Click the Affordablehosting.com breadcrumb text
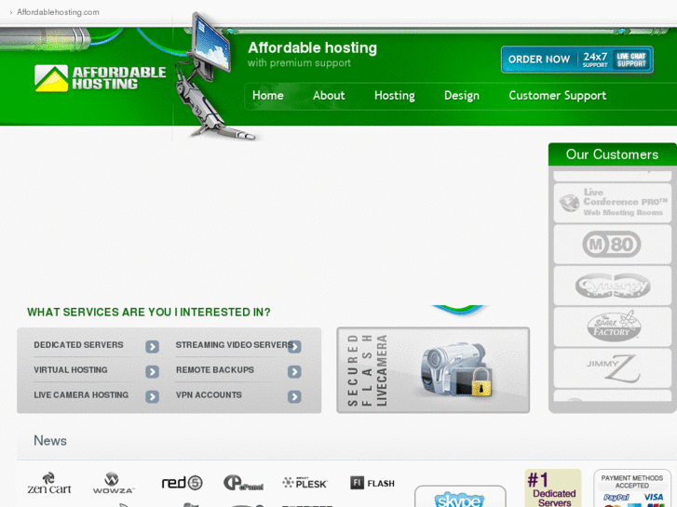 click(x=58, y=12)
